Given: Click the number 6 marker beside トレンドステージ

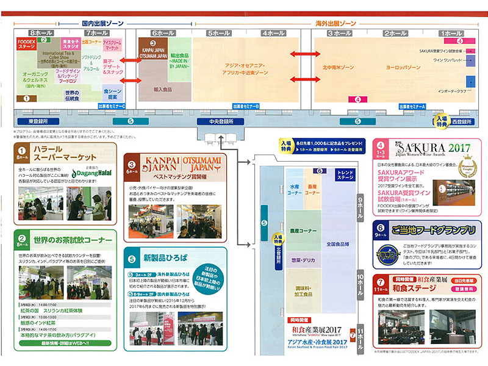Looking at the screenshot, I should click(x=320, y=171).
